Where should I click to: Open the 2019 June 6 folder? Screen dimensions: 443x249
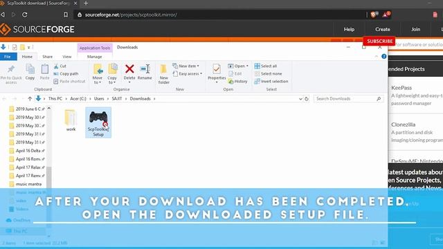[27, 109]
